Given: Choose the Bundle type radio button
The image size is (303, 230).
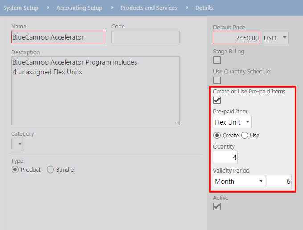Looking at the screenshot, I should pyautogui.click(x=50, y=169).
